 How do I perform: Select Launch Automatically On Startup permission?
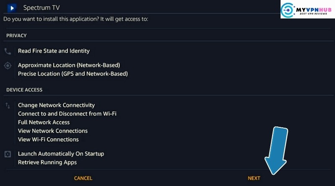pos(61,154)
